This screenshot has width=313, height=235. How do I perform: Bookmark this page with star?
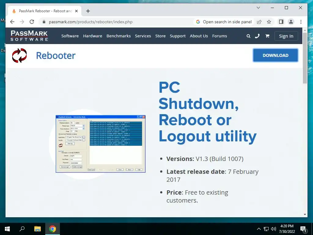(269, 22)
